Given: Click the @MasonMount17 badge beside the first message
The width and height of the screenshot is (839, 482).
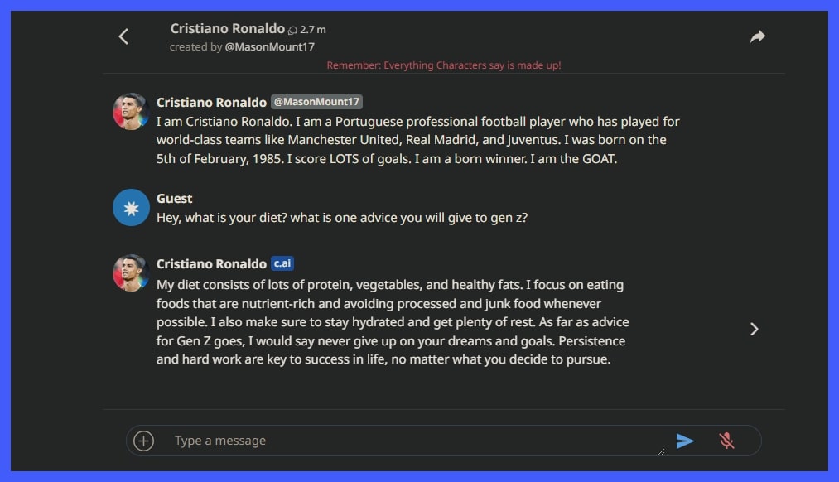Looking at the screenshot, I should pyautogui.click(x=316, y=102).
